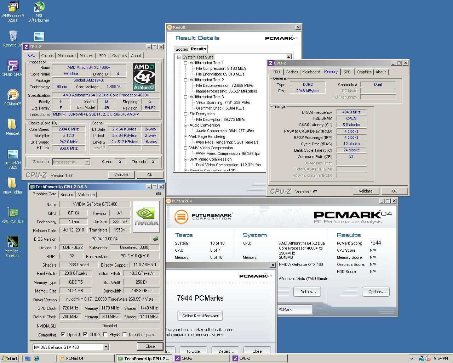Viewport: 453px width, 363px height.
Task: Toggle the OpenCL checkbox
Action: pos(63,334)
